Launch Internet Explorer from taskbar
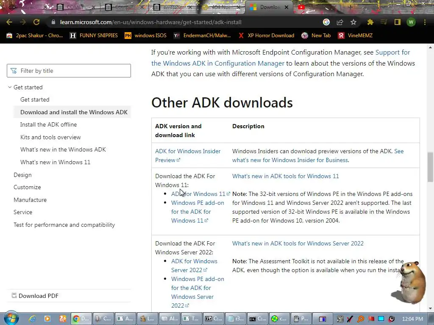The height and width of the screenshot is (325, 434). coord(32,319)
